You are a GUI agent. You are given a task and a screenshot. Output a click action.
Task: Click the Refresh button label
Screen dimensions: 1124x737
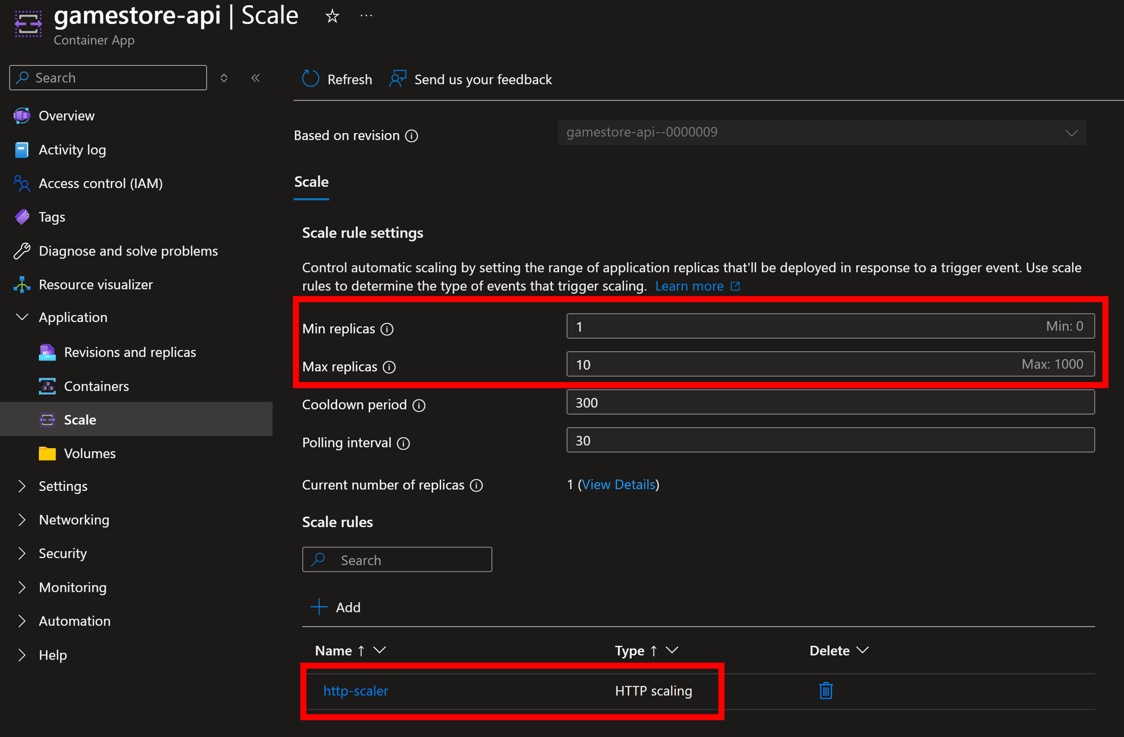tap(349, 79)
